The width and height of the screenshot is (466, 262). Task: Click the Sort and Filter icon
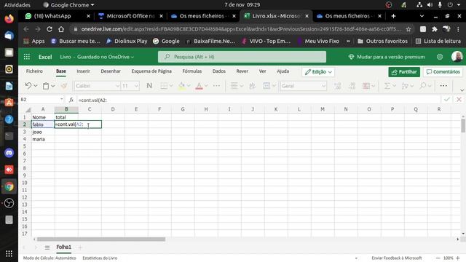pos(405,86)
